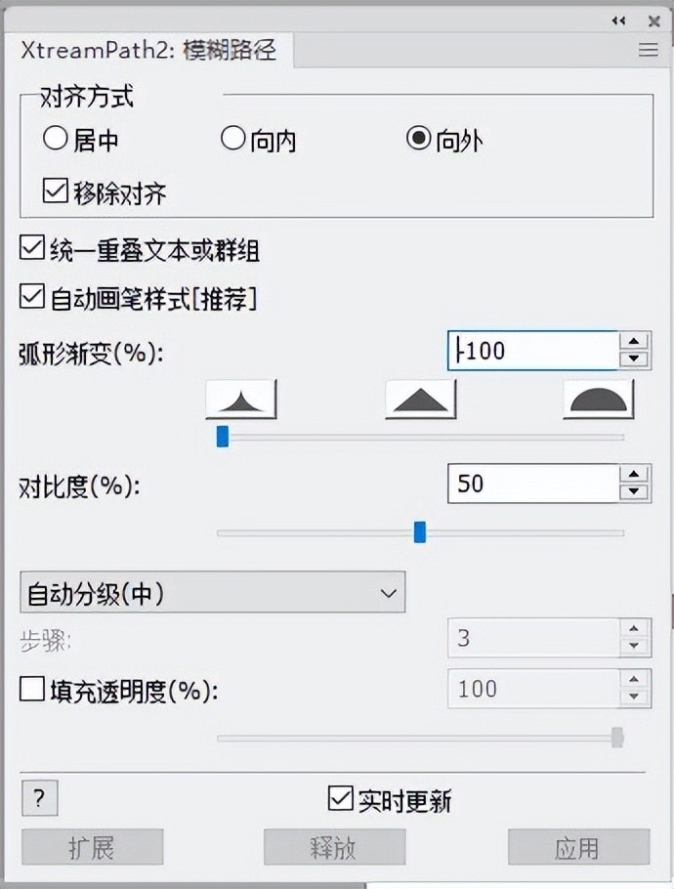
Task: Click the 扩展 button
Action: [92, 847]
